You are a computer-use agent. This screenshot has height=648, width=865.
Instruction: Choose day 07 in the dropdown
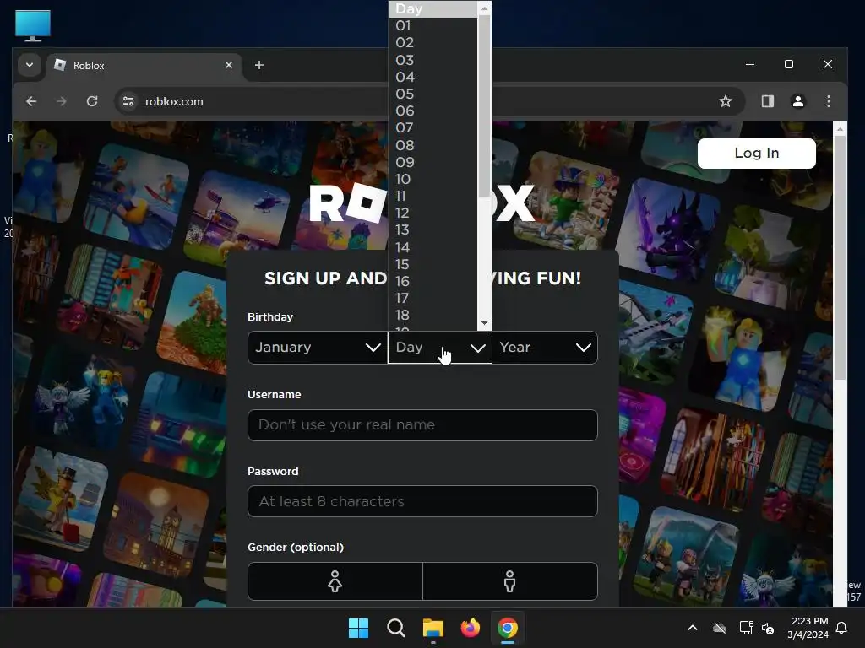(432, 128)
